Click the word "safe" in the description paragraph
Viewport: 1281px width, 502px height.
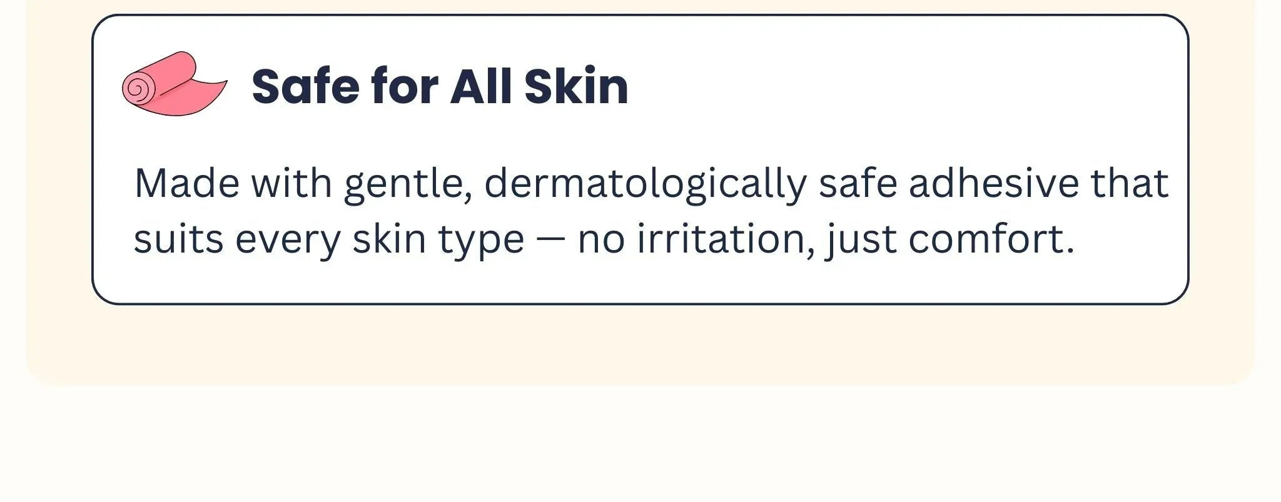click(858, 184)
